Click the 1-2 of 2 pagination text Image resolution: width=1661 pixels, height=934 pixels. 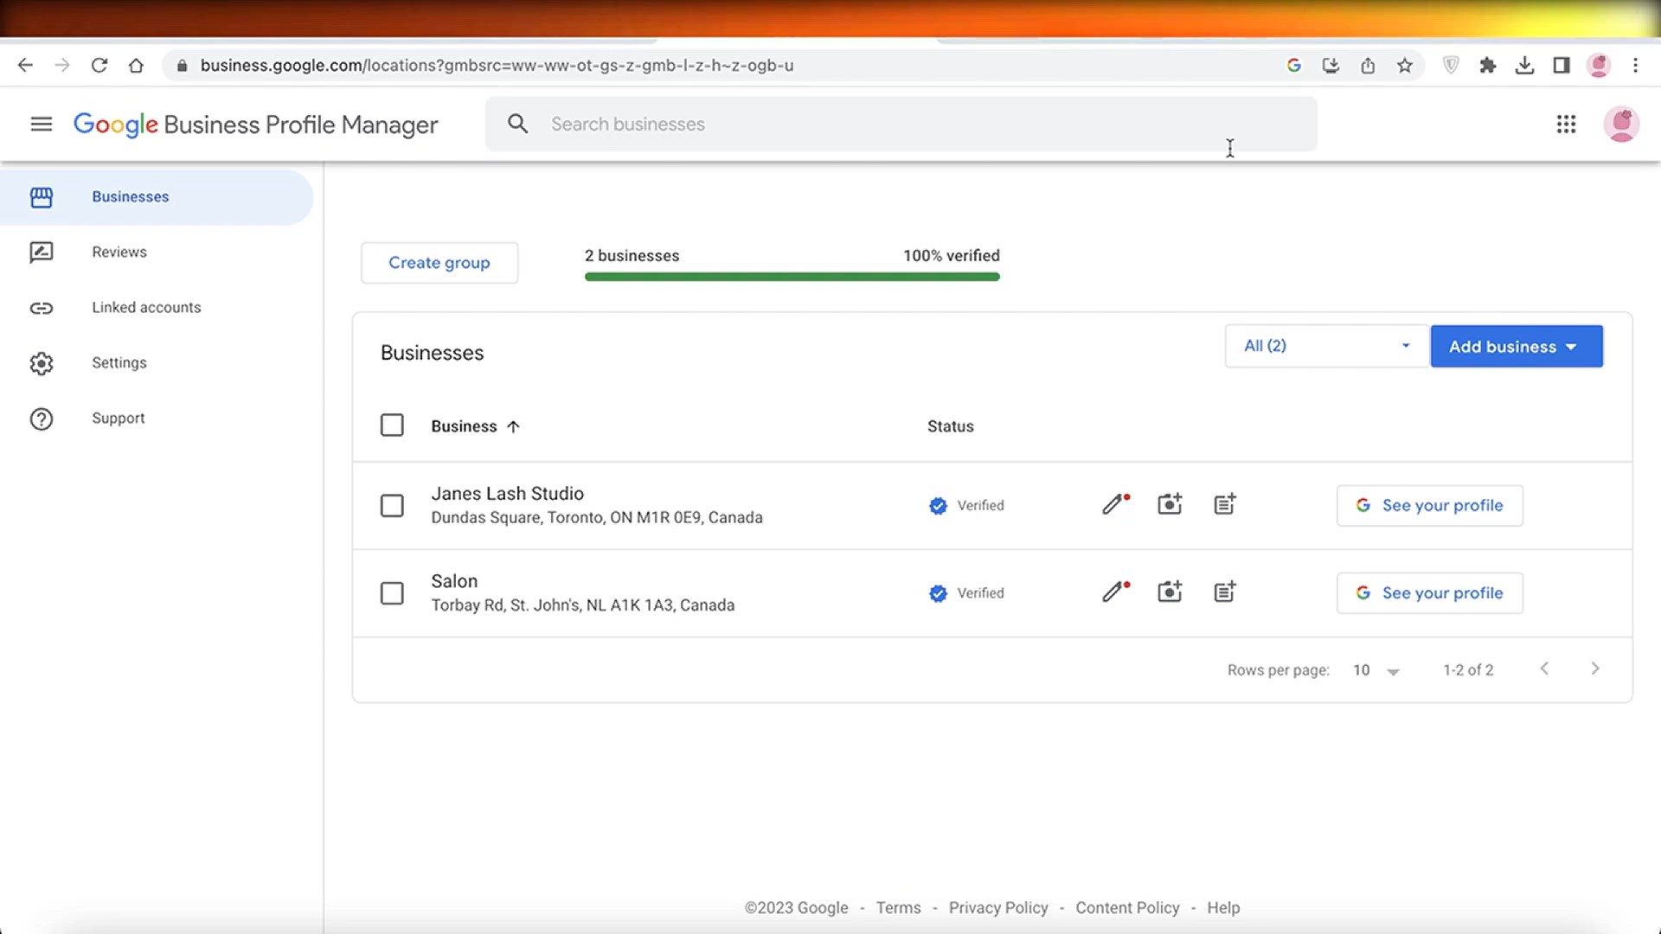click(1468, 670)
